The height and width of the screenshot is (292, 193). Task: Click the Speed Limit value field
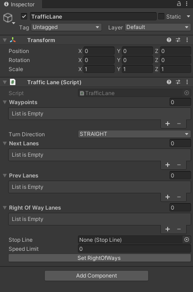coord(134,249)
